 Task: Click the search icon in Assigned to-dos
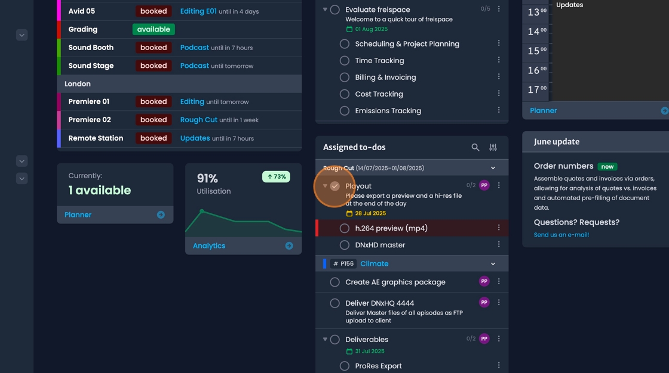pos(475,147)
